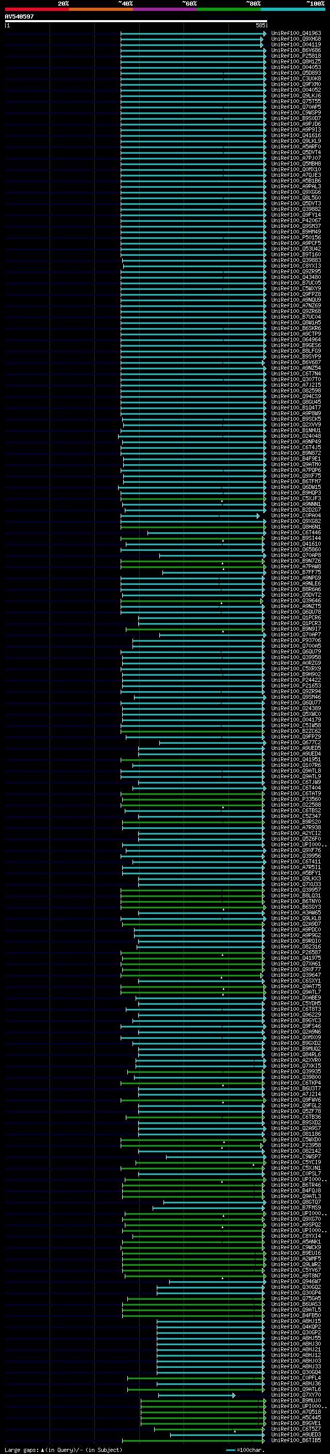Select hit label UniRef100_Q70AP8

[x=296, y=556]
